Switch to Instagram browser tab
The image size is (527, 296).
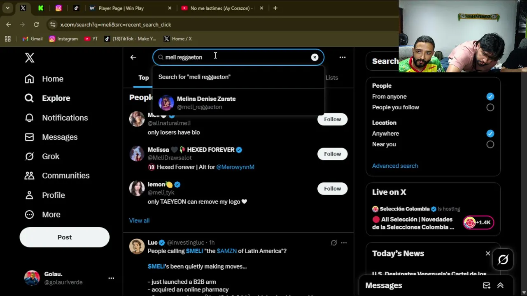coord(58,8)
